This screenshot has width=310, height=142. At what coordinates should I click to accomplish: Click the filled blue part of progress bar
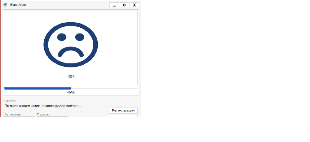tap(37, 89)
